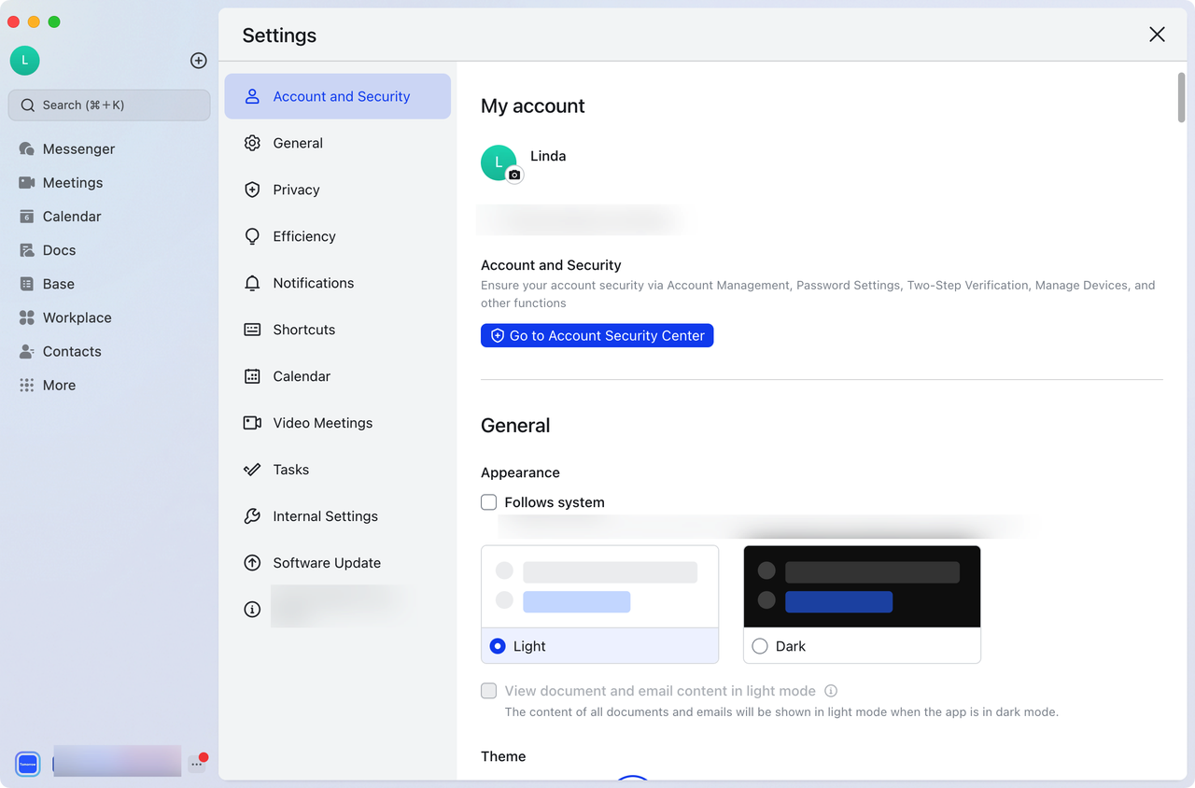Viewport: 1195px width, 788px height.
Task: Switch to Notifications settings
Action: point(313,283)
